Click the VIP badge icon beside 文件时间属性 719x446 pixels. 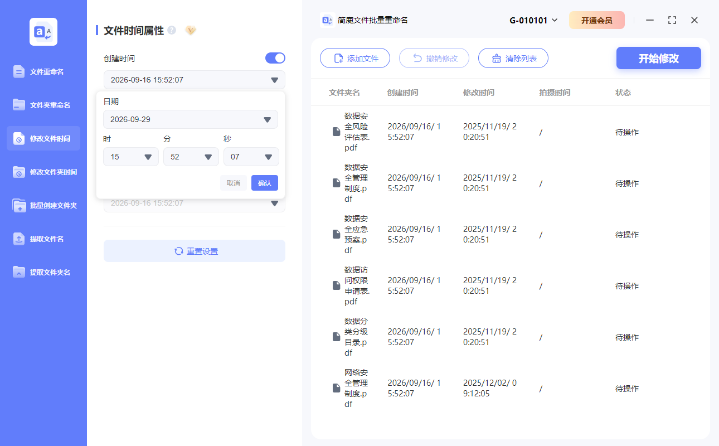(191, 30)
